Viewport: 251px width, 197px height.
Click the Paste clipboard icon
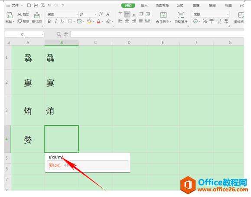click(10, 15)
